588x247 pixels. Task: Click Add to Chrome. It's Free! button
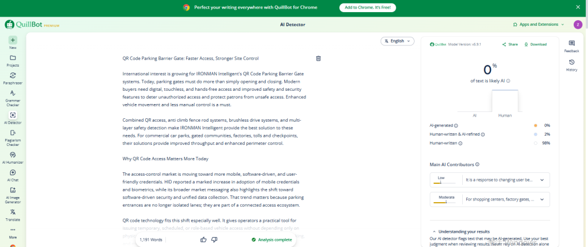tap(367, 7)
